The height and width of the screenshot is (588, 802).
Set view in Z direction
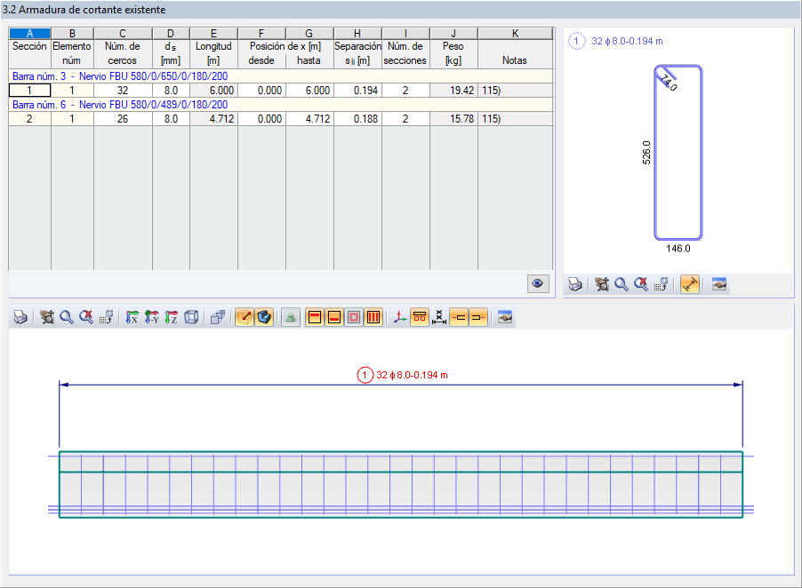point(171,317)
